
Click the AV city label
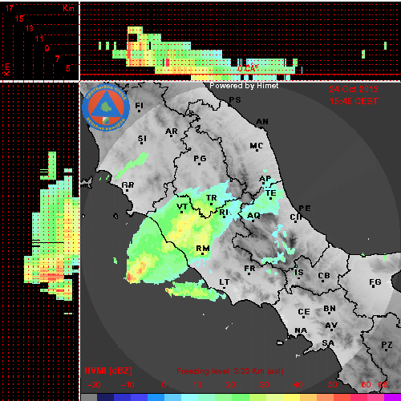(x=331, y=326)
